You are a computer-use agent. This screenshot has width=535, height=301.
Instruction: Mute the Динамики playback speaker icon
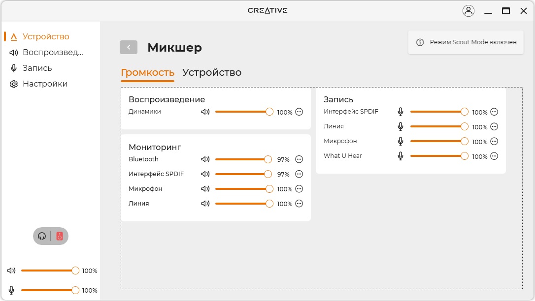pyautogui.click(x=205, y=112)
